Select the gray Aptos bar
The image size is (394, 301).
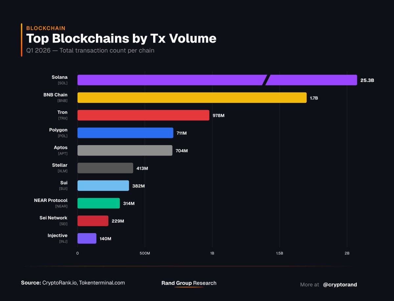coord(125,150)
